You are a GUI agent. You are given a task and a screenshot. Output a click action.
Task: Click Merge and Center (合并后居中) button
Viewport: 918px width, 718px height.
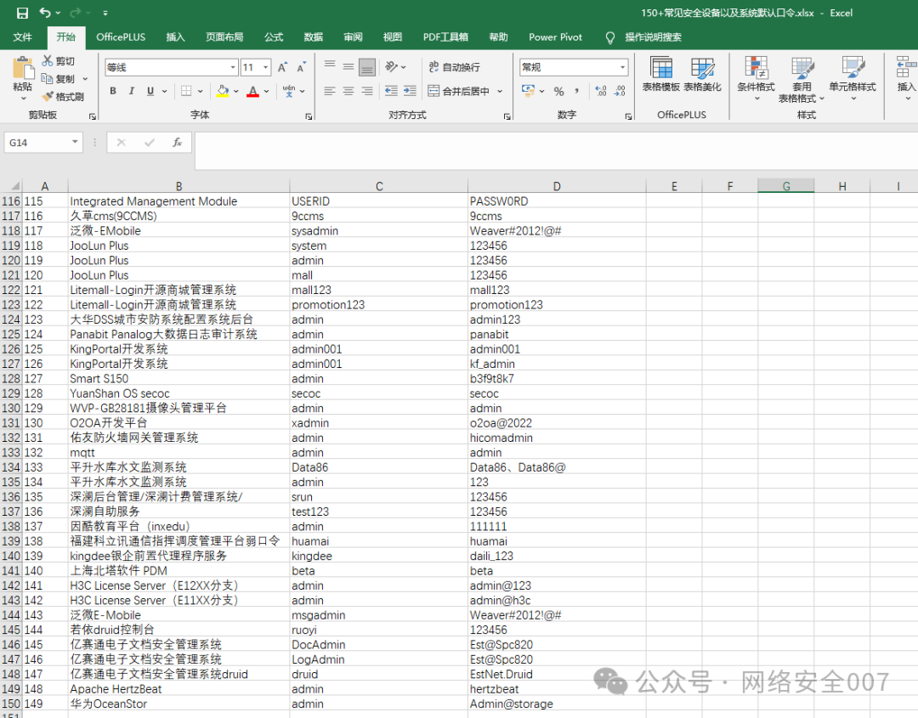point(458,91)
